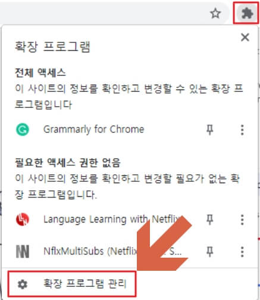Image resolution: width=260 pixels, height=300 pixels.
Task: Open Language Learning with Netflix extension
Action: coord(112,219)
